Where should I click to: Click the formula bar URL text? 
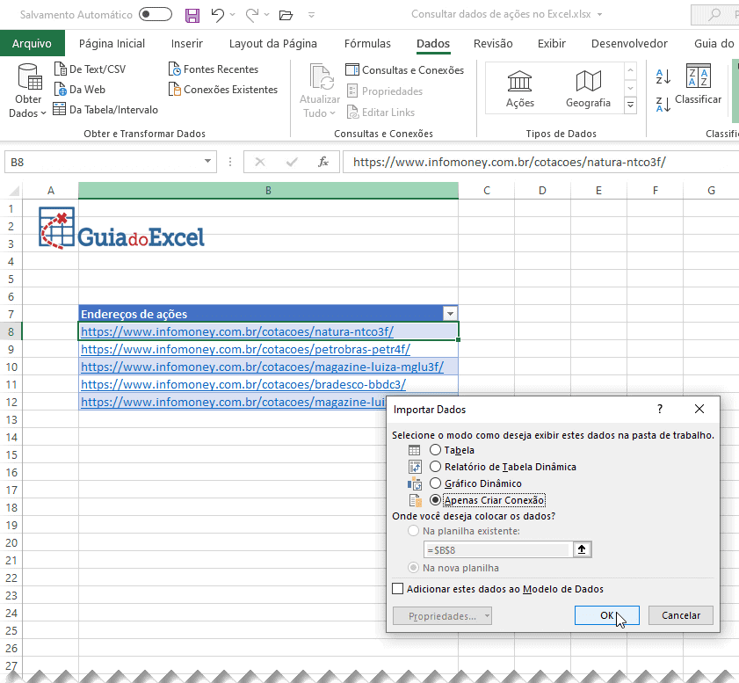(x=510, y=162)
